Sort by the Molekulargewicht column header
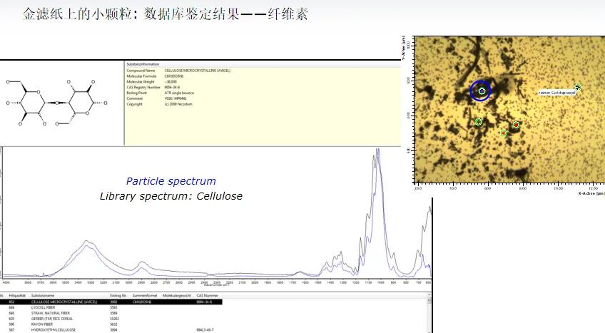This screenshot has width=605, height=333. [x=177, y=296]
